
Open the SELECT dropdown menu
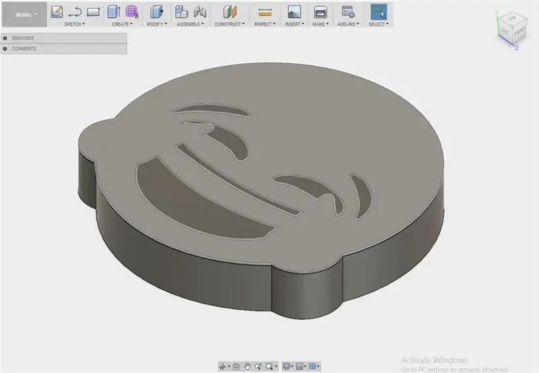(379, 24)
